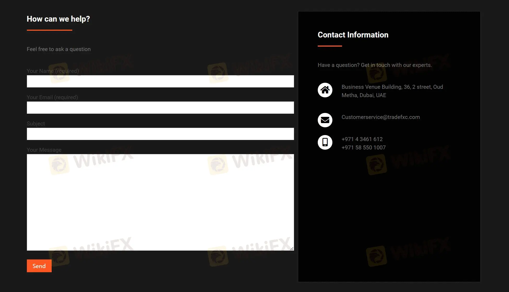Click phone number +971 4 3461 612
This screenshot has width=509, height=292.
362,139
